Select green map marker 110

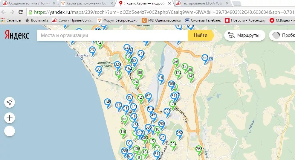click(x=123, y=132)
